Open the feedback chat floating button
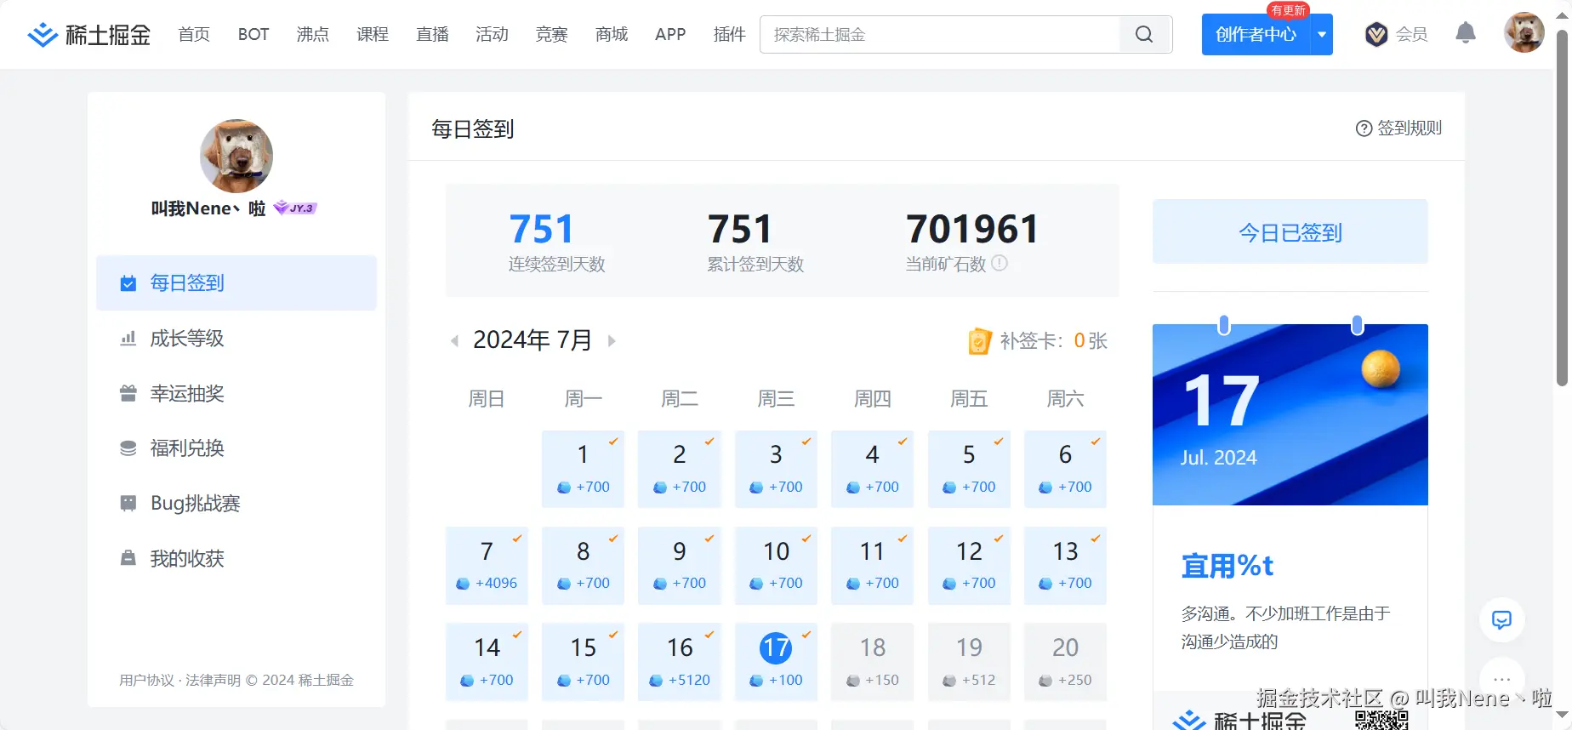1572x730 pixels. click(x=1502, y=619)
